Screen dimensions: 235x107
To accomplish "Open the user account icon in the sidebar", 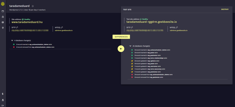I will pyautogui.click(x=3, y=100).
